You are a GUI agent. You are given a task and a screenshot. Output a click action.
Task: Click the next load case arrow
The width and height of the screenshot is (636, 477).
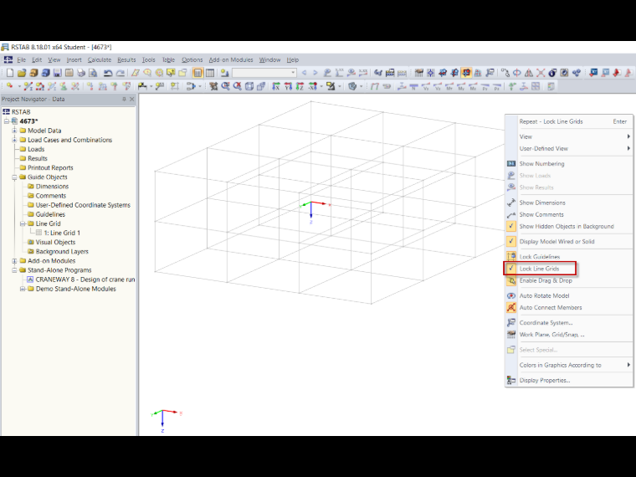tap(315, 73)
